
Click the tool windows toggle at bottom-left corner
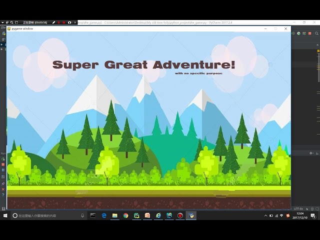click(x=3, y=208)
